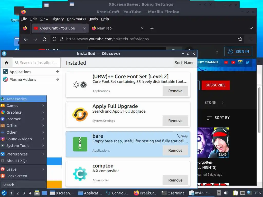Viewport: 263px width, 197px height.
Task: Click the LXQt start menu bird icon
Action: [4, 193]
